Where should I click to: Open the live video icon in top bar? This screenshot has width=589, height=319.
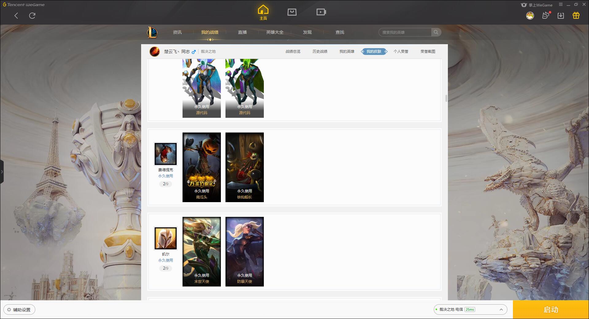(x=321, y=12)
